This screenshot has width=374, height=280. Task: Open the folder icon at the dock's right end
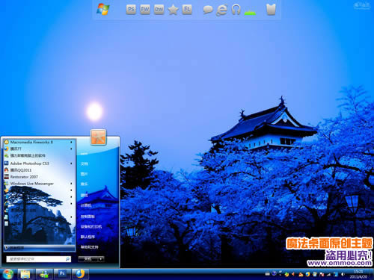pos(271,10)
